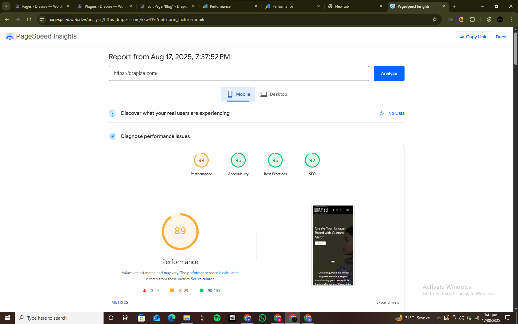The image size is (518, 324).
Task: Open the 'See calculator' link
Action: (202, 279)
